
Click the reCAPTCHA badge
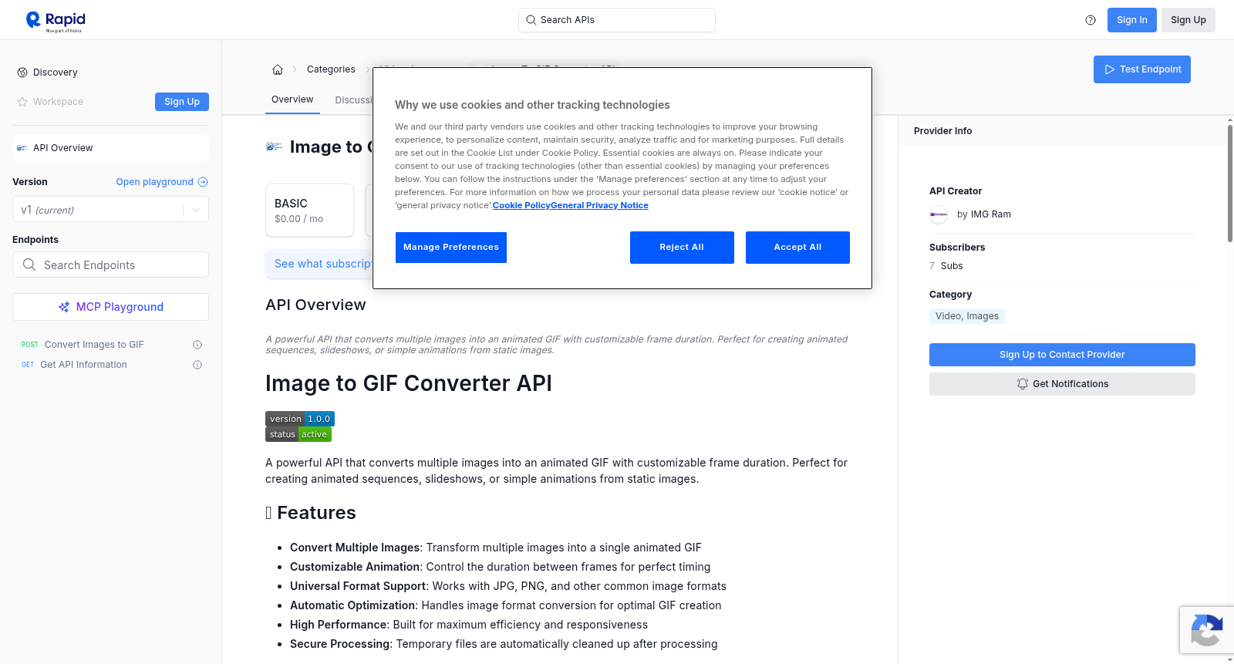pyautogui.click(x=1206, y=630)
